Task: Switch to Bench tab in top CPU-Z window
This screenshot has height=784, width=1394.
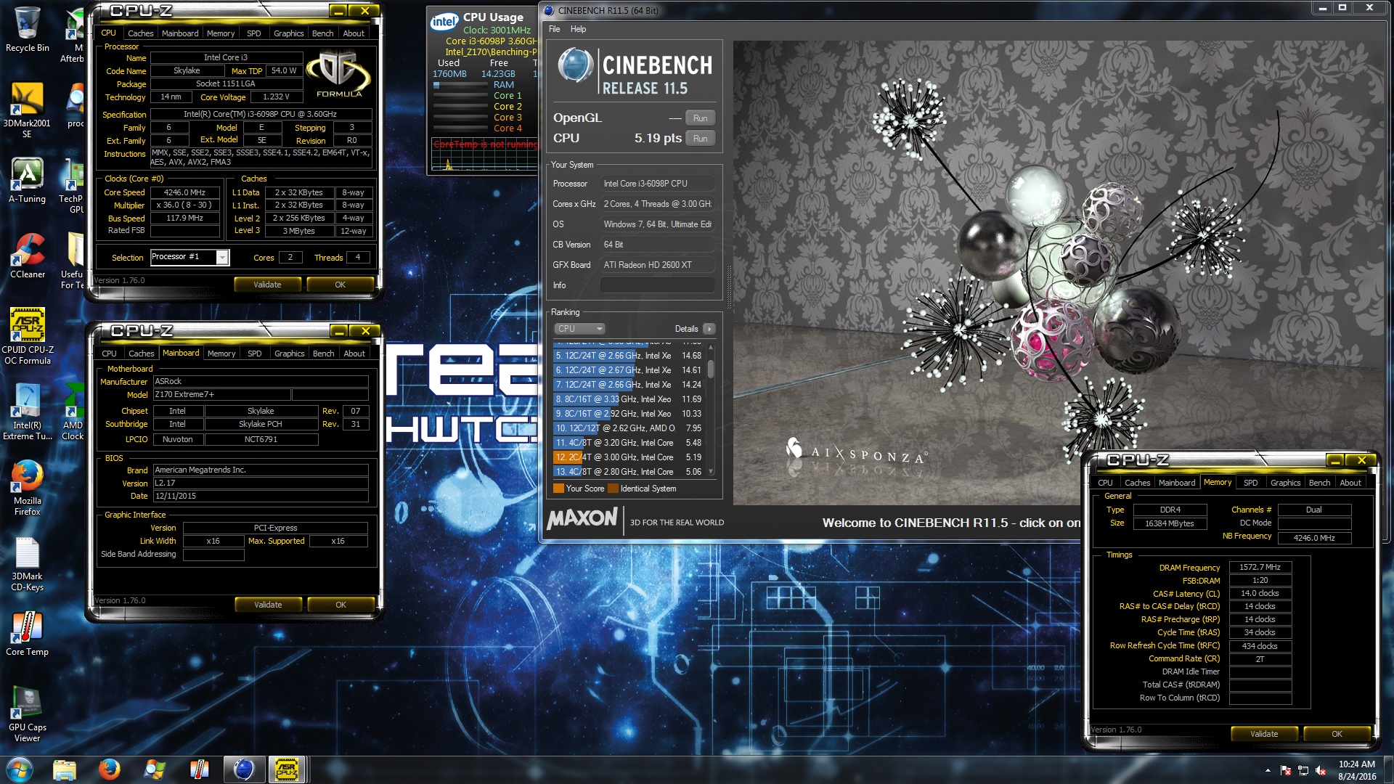Action: (322, 33)
